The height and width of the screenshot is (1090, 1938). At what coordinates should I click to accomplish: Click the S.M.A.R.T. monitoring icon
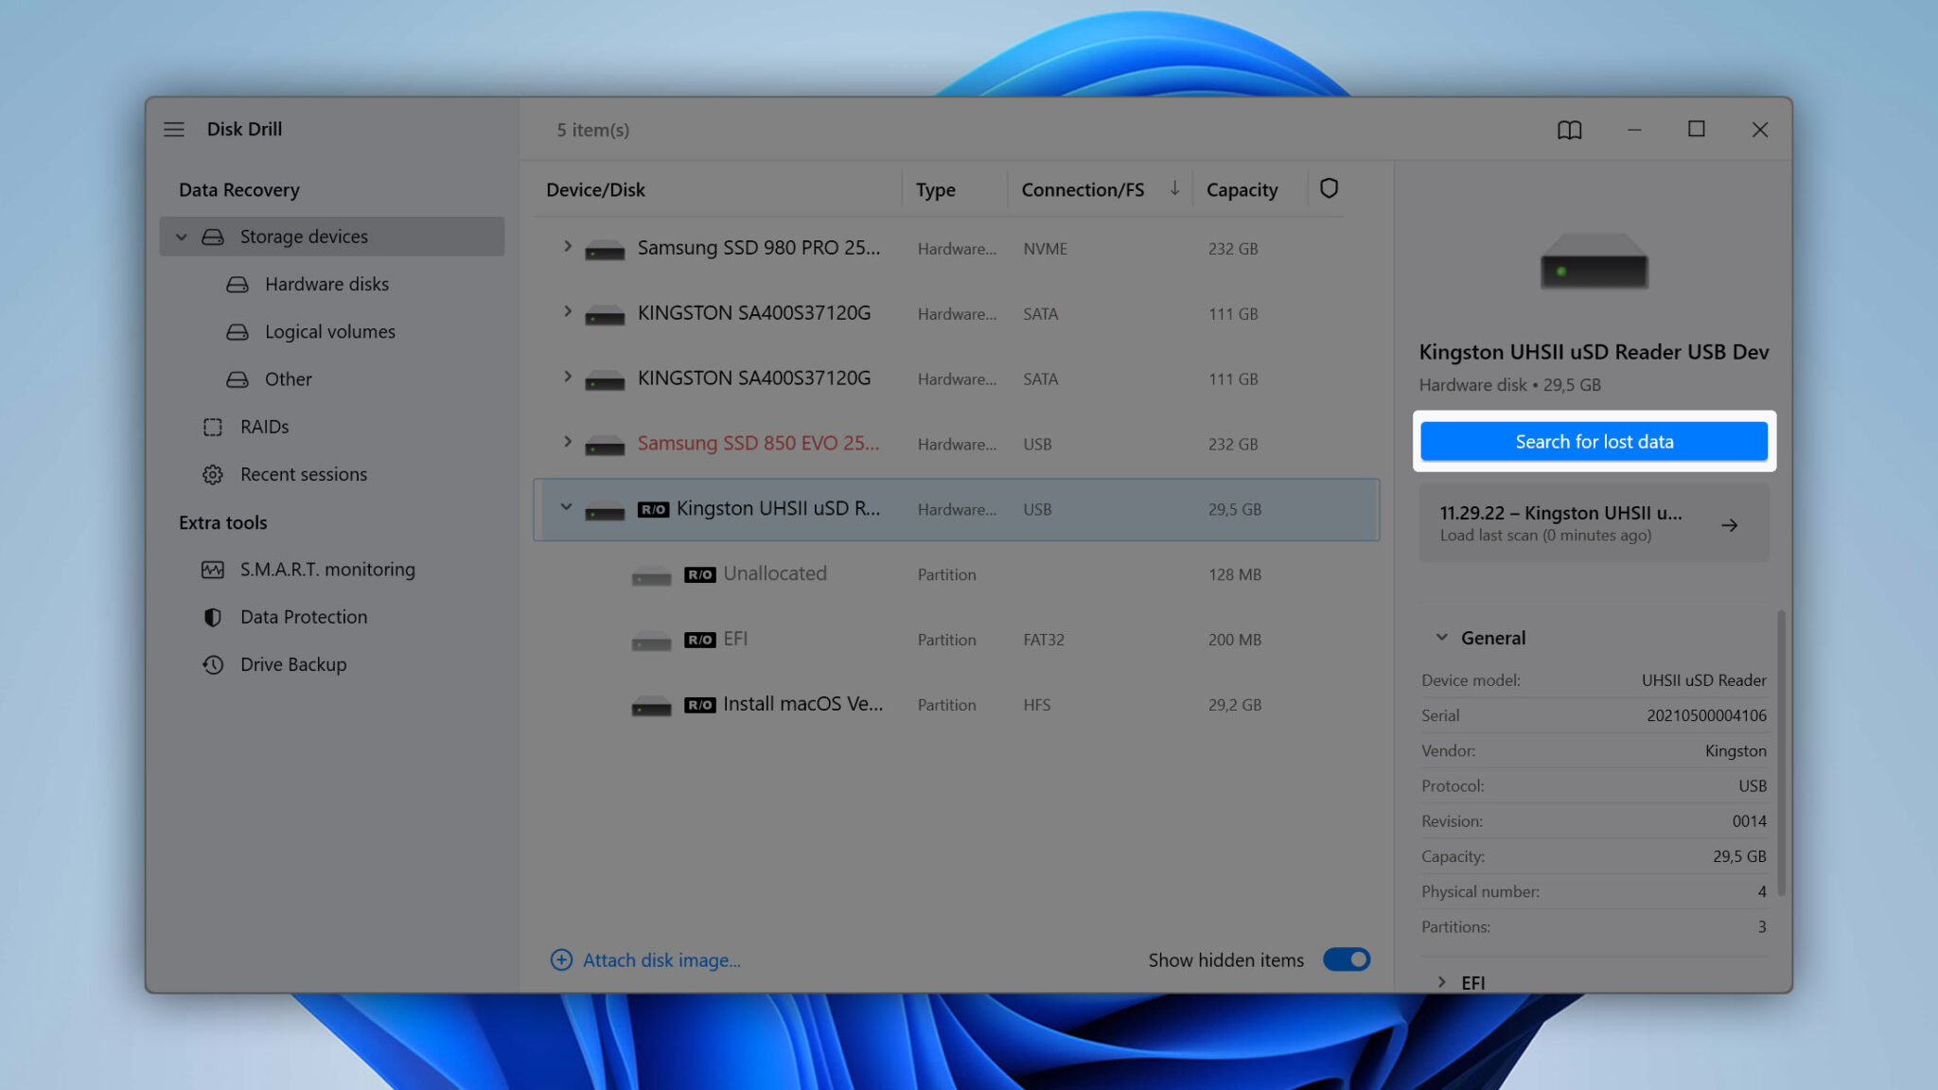pos(210,569)
